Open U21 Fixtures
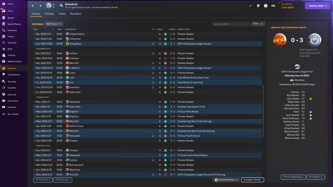 click(x=43, y=180)
